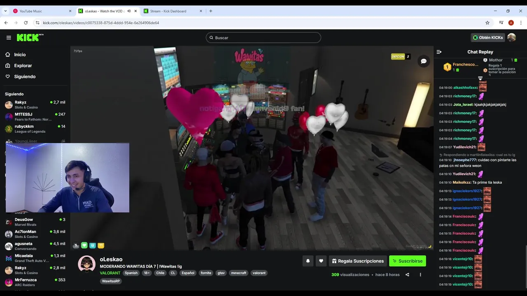Open Ac7ionMan followed channel
The height and width of the screenshot is (296, 527).
(x=35, y=234)
